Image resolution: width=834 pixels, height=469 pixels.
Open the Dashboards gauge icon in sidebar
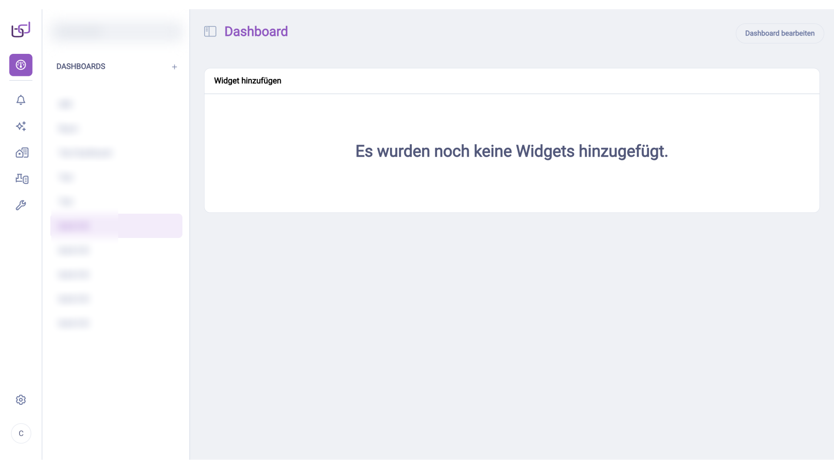[21, 65]
